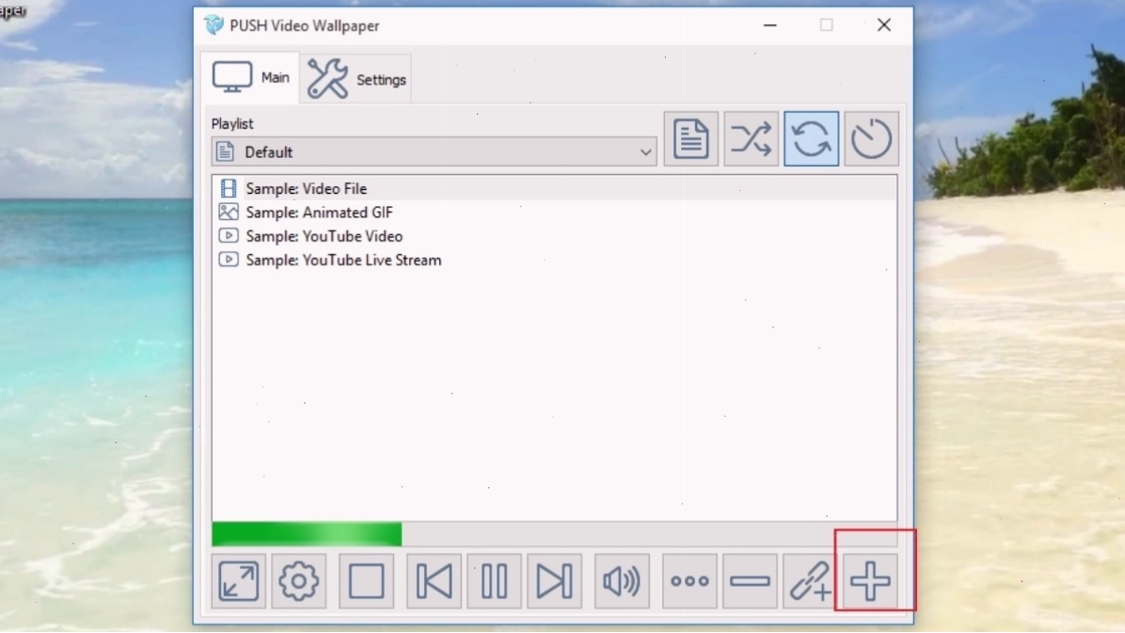
Task: Click the full screen resize icon
Action: 238,580
